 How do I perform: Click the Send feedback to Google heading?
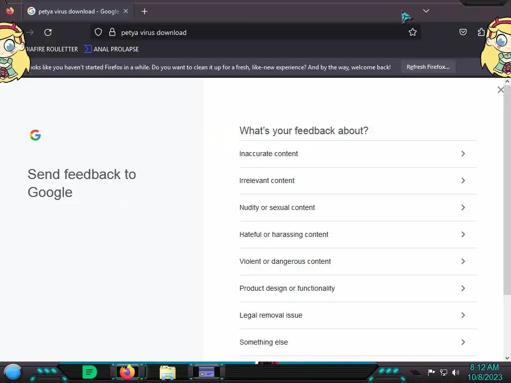(82, 184)
